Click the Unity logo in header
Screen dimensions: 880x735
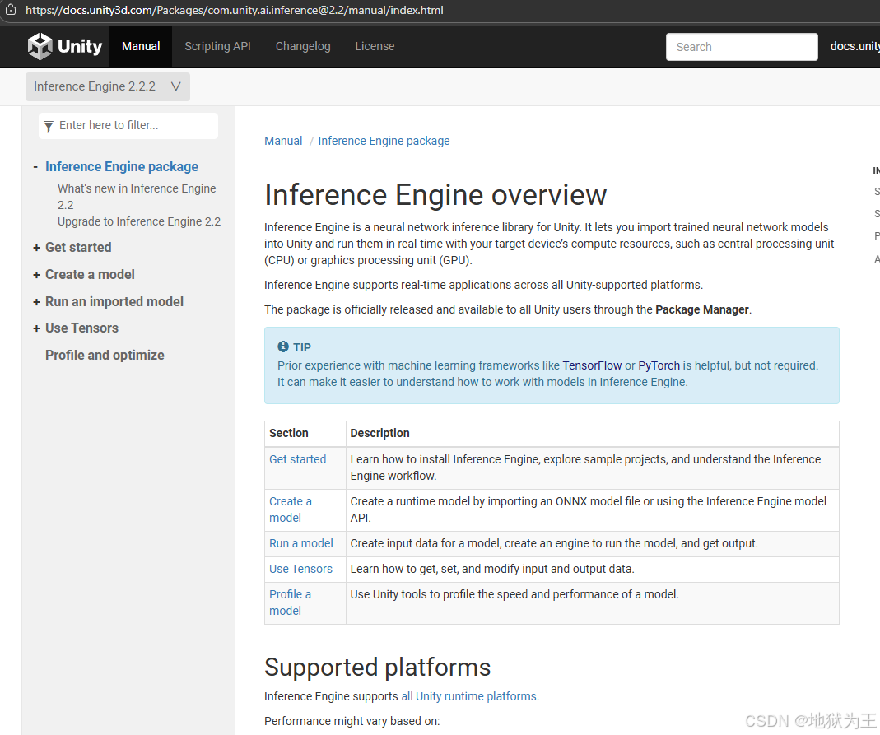point(64,46)
